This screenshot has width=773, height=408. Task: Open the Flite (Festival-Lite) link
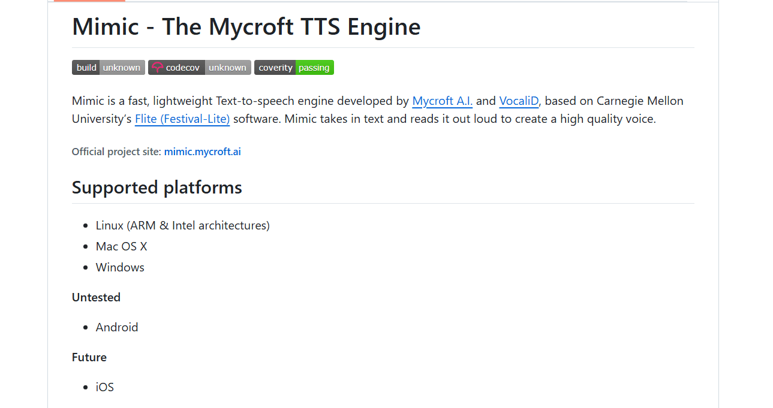182,119
